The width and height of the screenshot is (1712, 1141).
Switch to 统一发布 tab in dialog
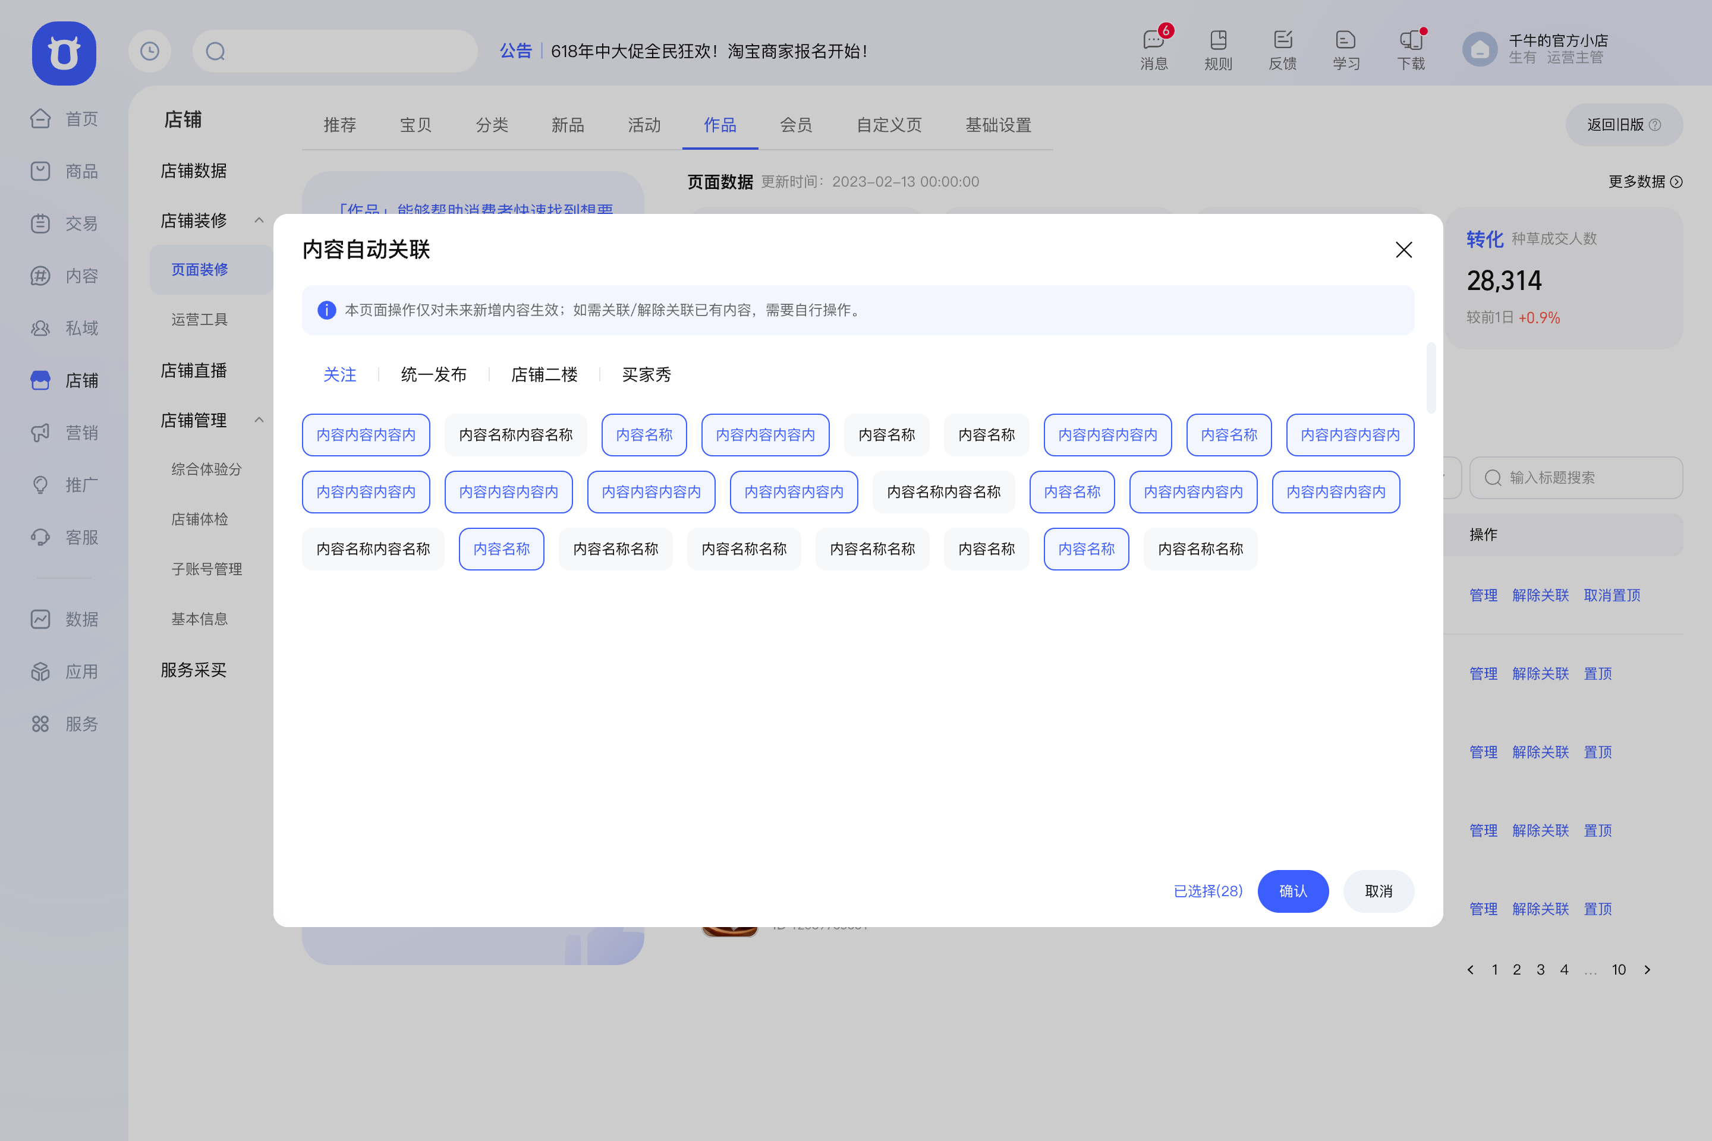coord(434,375)
